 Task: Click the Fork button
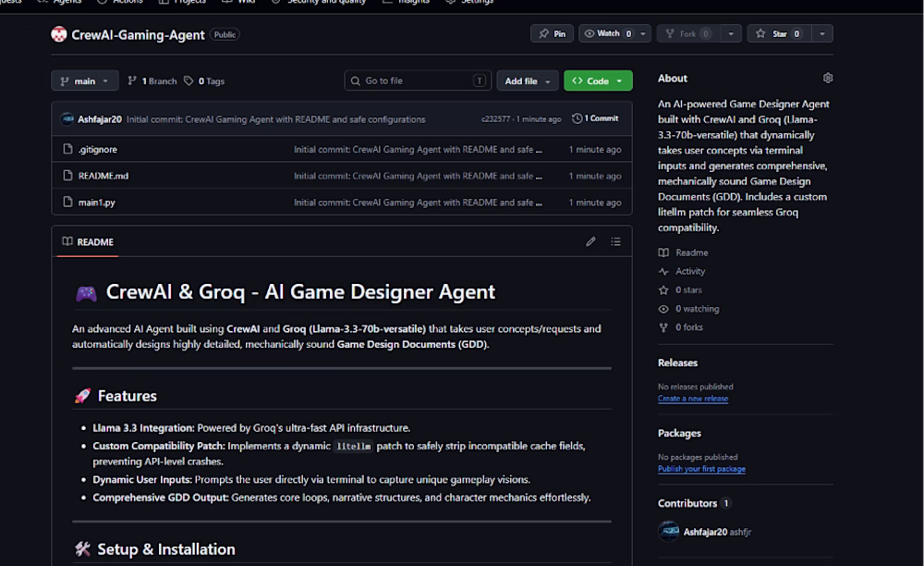688,33
